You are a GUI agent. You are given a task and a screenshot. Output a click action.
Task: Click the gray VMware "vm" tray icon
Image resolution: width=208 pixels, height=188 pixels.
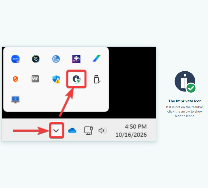click(35, 79)
